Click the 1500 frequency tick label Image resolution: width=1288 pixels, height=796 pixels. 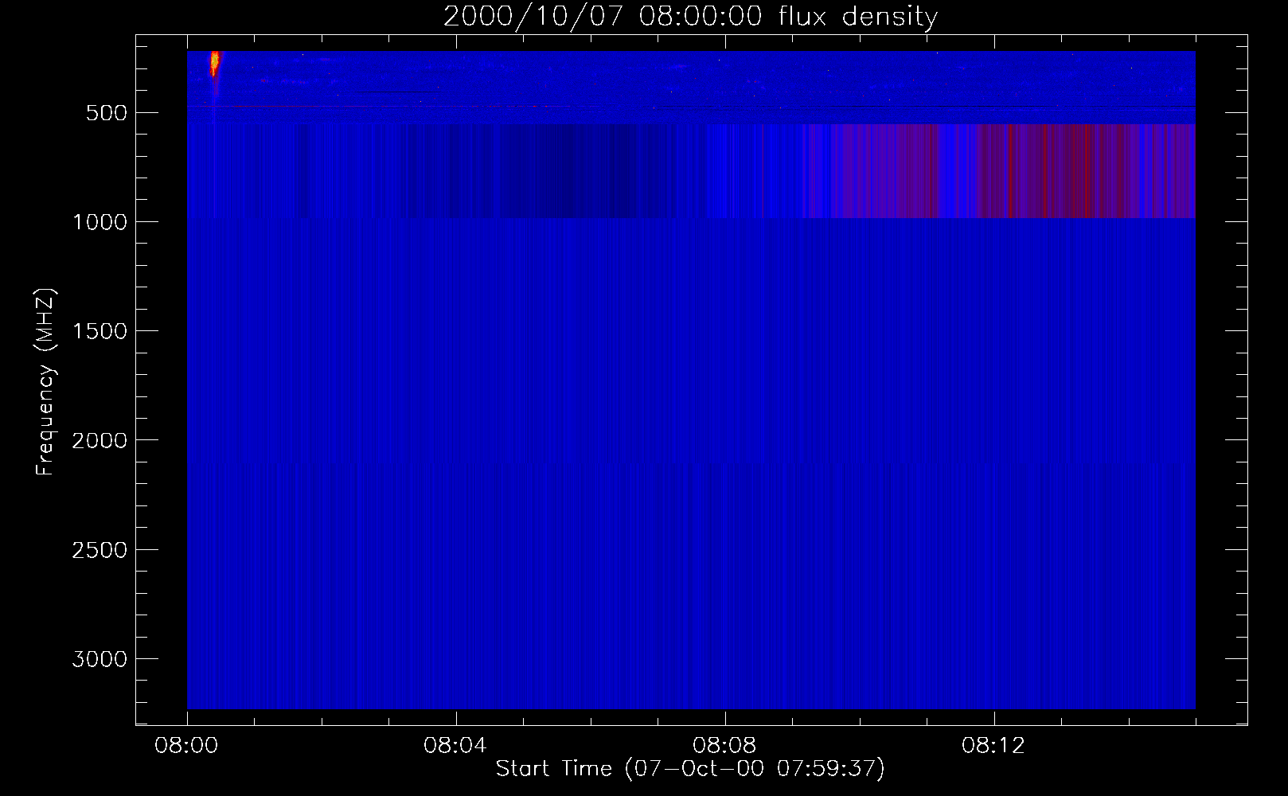(x=100, y=331)
